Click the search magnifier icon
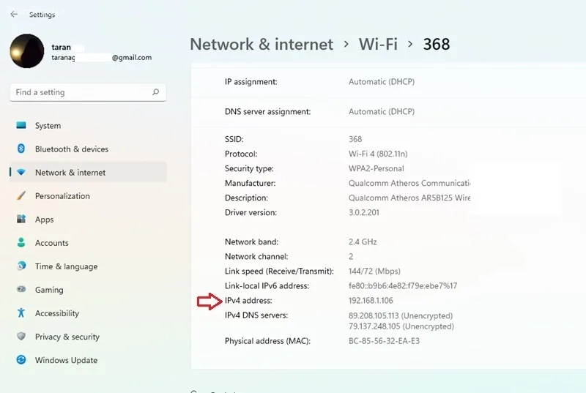 [x=155, y=91]
